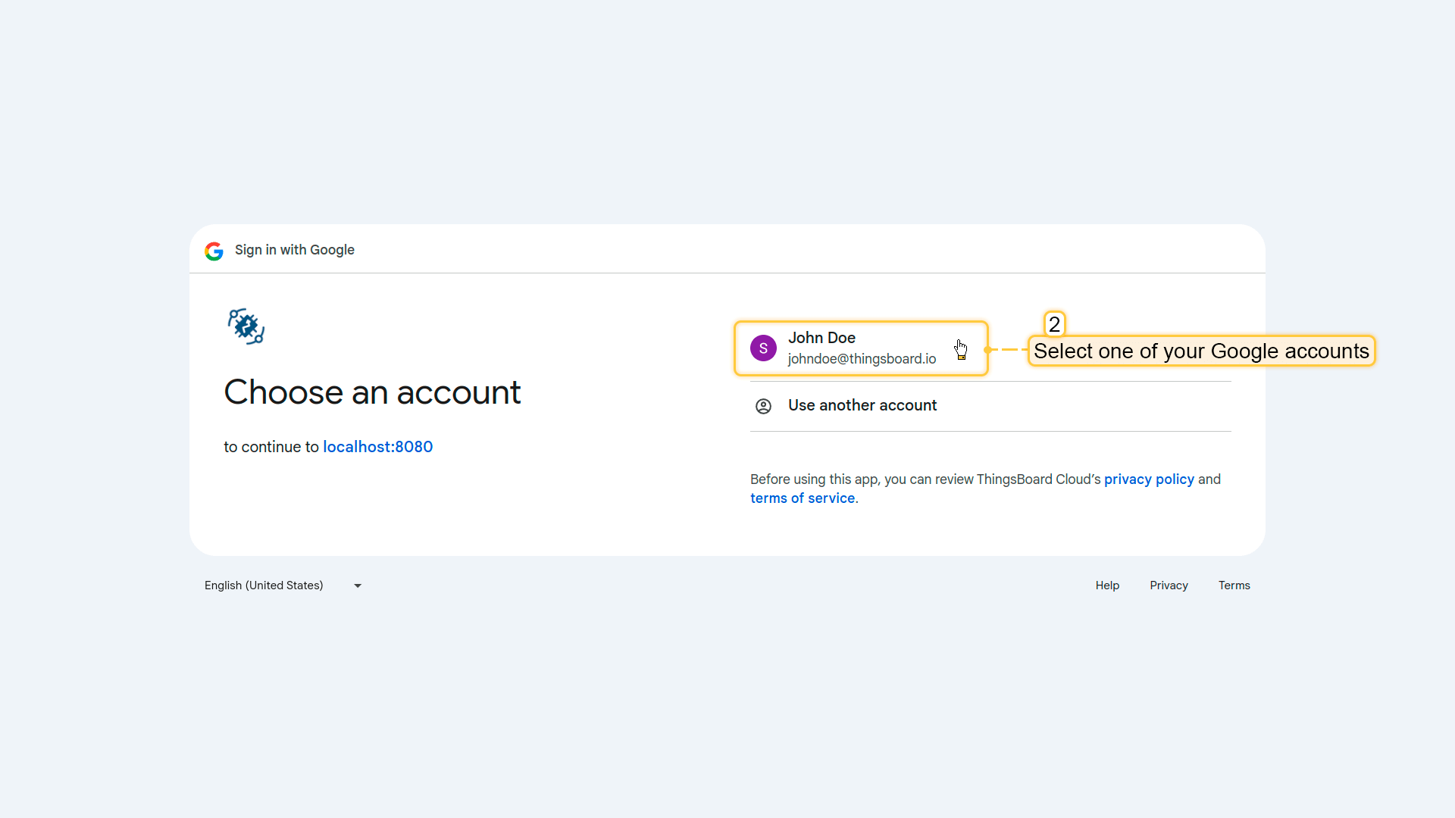1455x818 pixels.
Task: Click the ThingsBoard app logo icon
Action: 246,326
